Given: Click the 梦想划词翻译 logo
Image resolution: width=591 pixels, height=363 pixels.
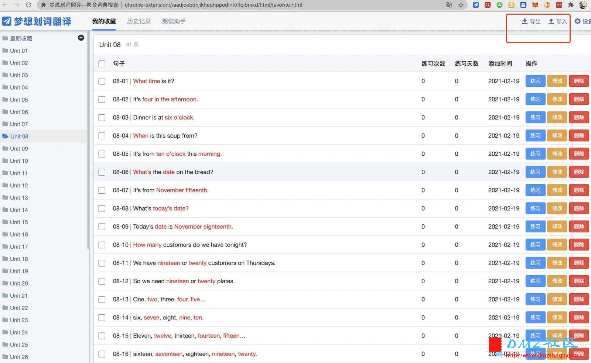Looking at the screenshot, I should click(37, 21).
